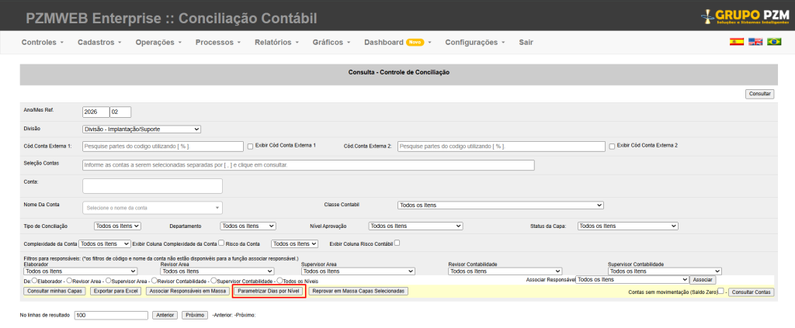Click the Consultar button
Viewport: 795px width, 328px height.
(x=759, y=94)
